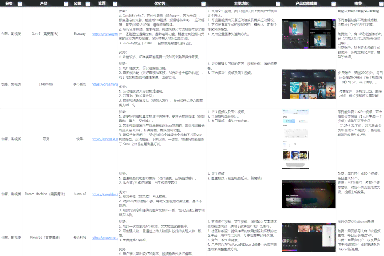
Task: Click the Pixverse product screenshot thumbnail
Action: pyautogui.click(x=309, y=238)
